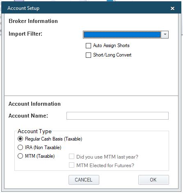Viewport: 183px width, 193px height.
Task: Click the Import Filter label
Action: coord(25,34)
